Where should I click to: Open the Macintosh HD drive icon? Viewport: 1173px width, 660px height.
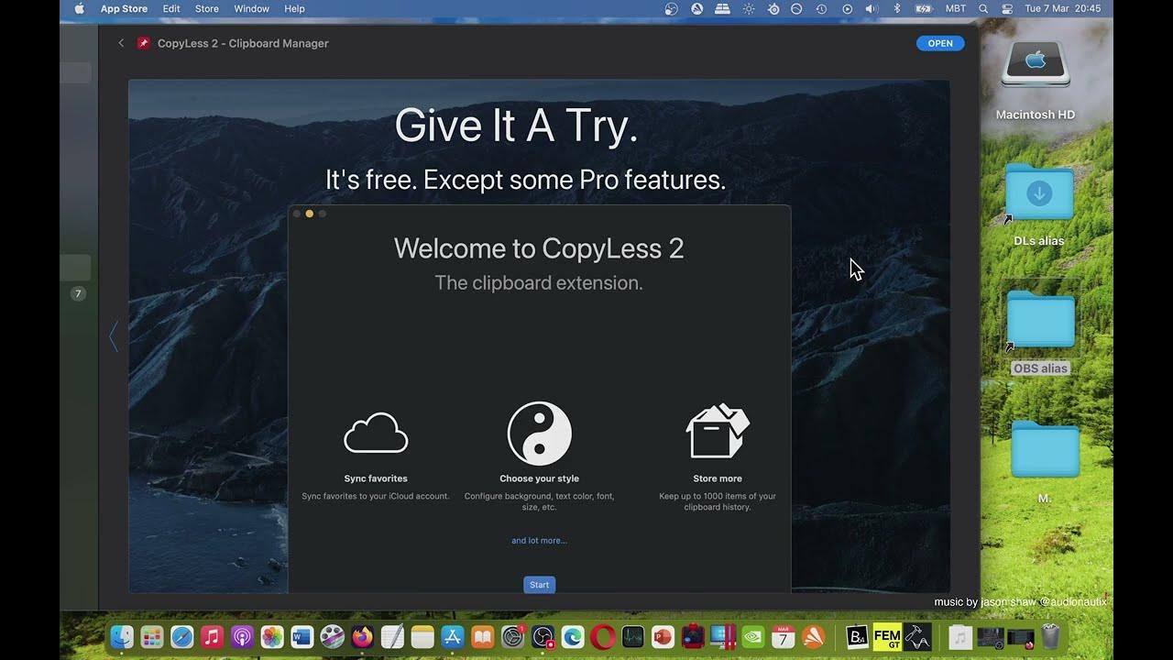pos(1036,63)
